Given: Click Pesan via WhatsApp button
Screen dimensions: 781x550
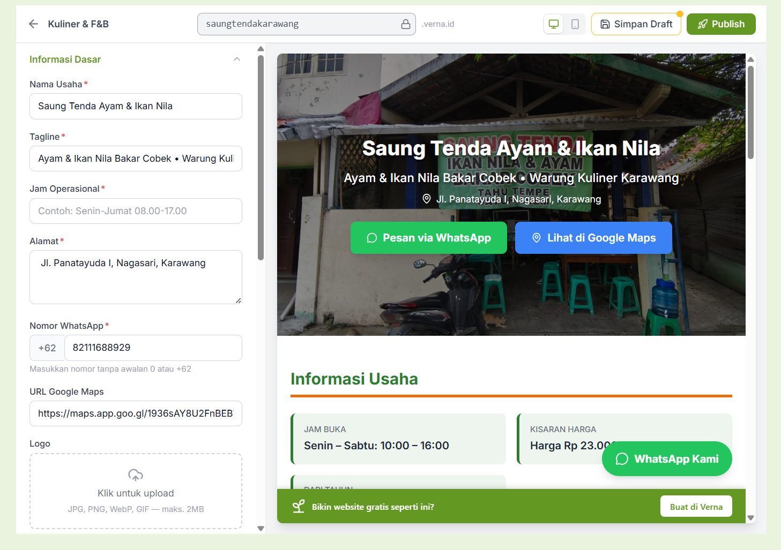Looking at the screenshot, I should 429,238.
